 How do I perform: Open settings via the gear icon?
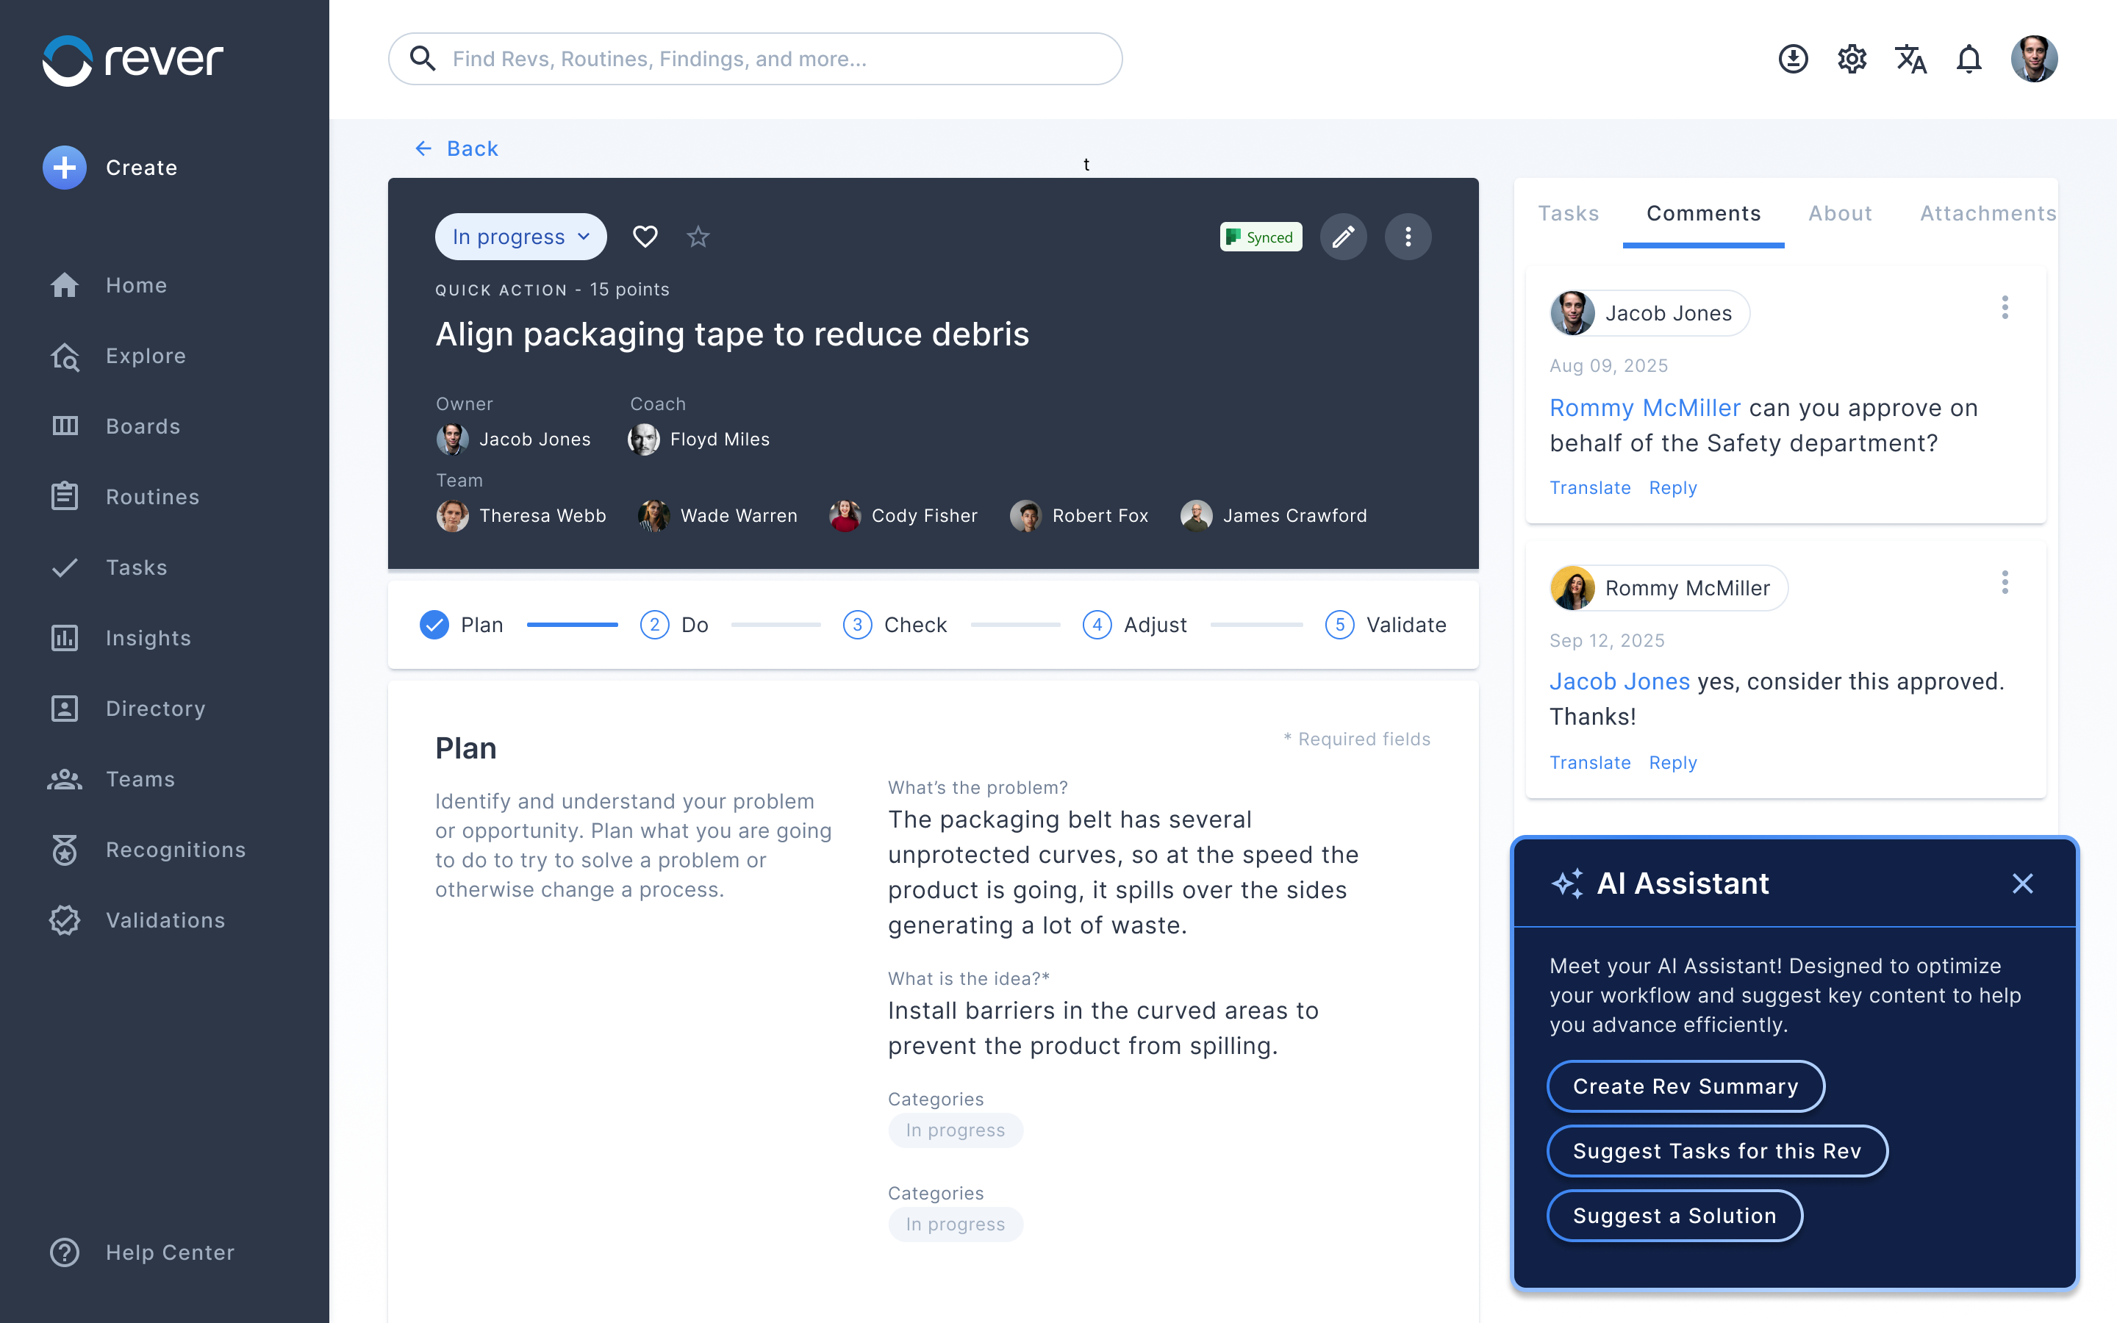point(1851,59)
